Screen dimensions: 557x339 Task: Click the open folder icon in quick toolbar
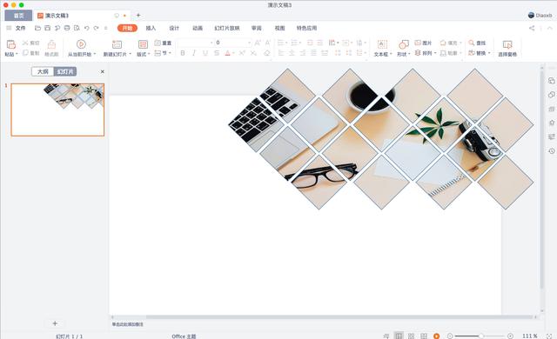click(37, 28)
